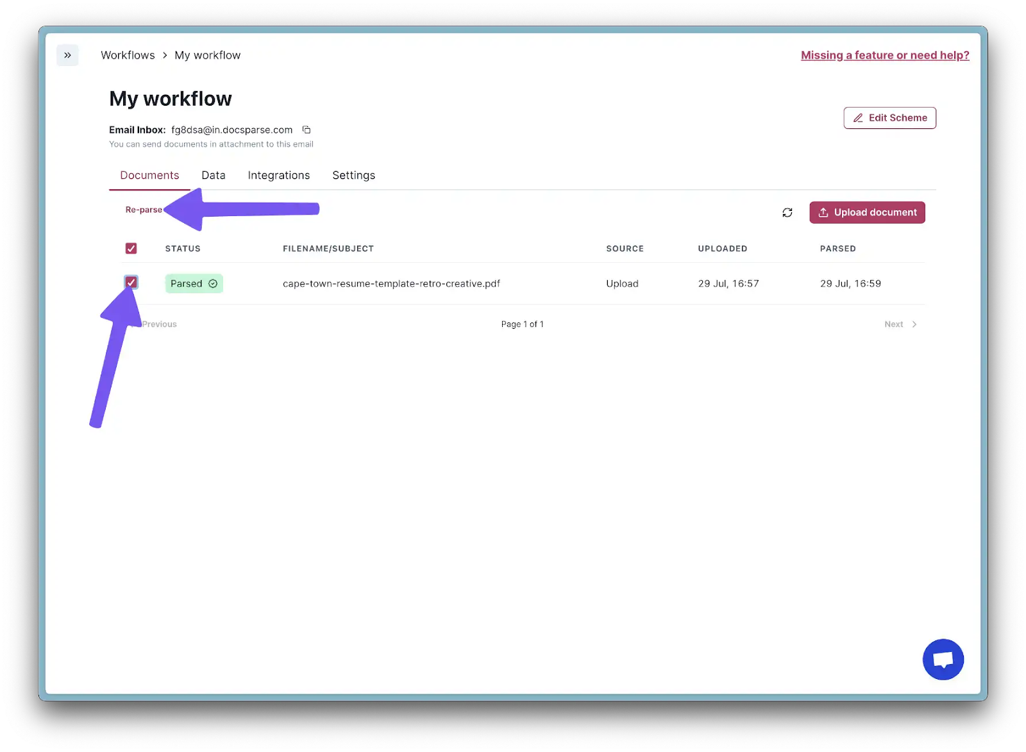This screenshot has height=752, width=1026.
Task: Click the refresh documents icon
Action: [x=787, y=212]
